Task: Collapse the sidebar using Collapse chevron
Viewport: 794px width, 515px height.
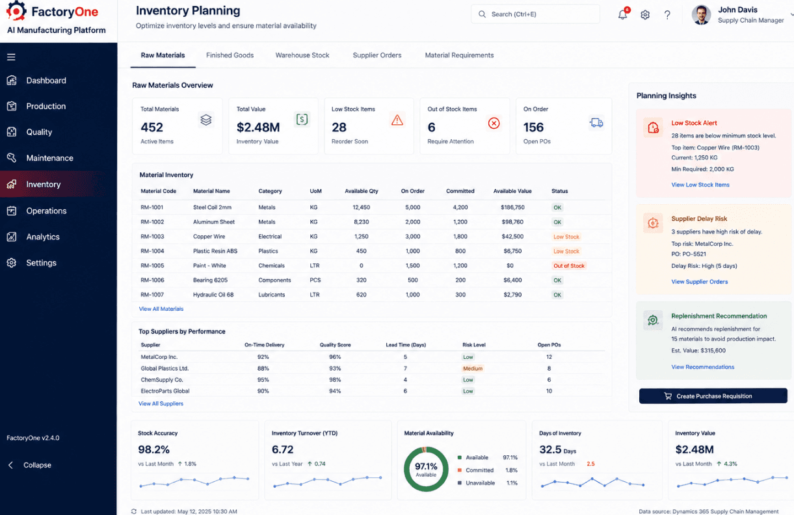Action: point(11,465)
